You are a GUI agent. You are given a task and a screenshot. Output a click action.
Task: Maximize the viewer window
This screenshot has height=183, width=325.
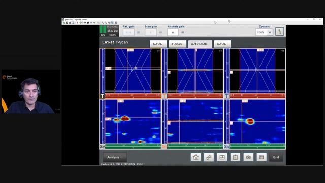click(314, 19)
